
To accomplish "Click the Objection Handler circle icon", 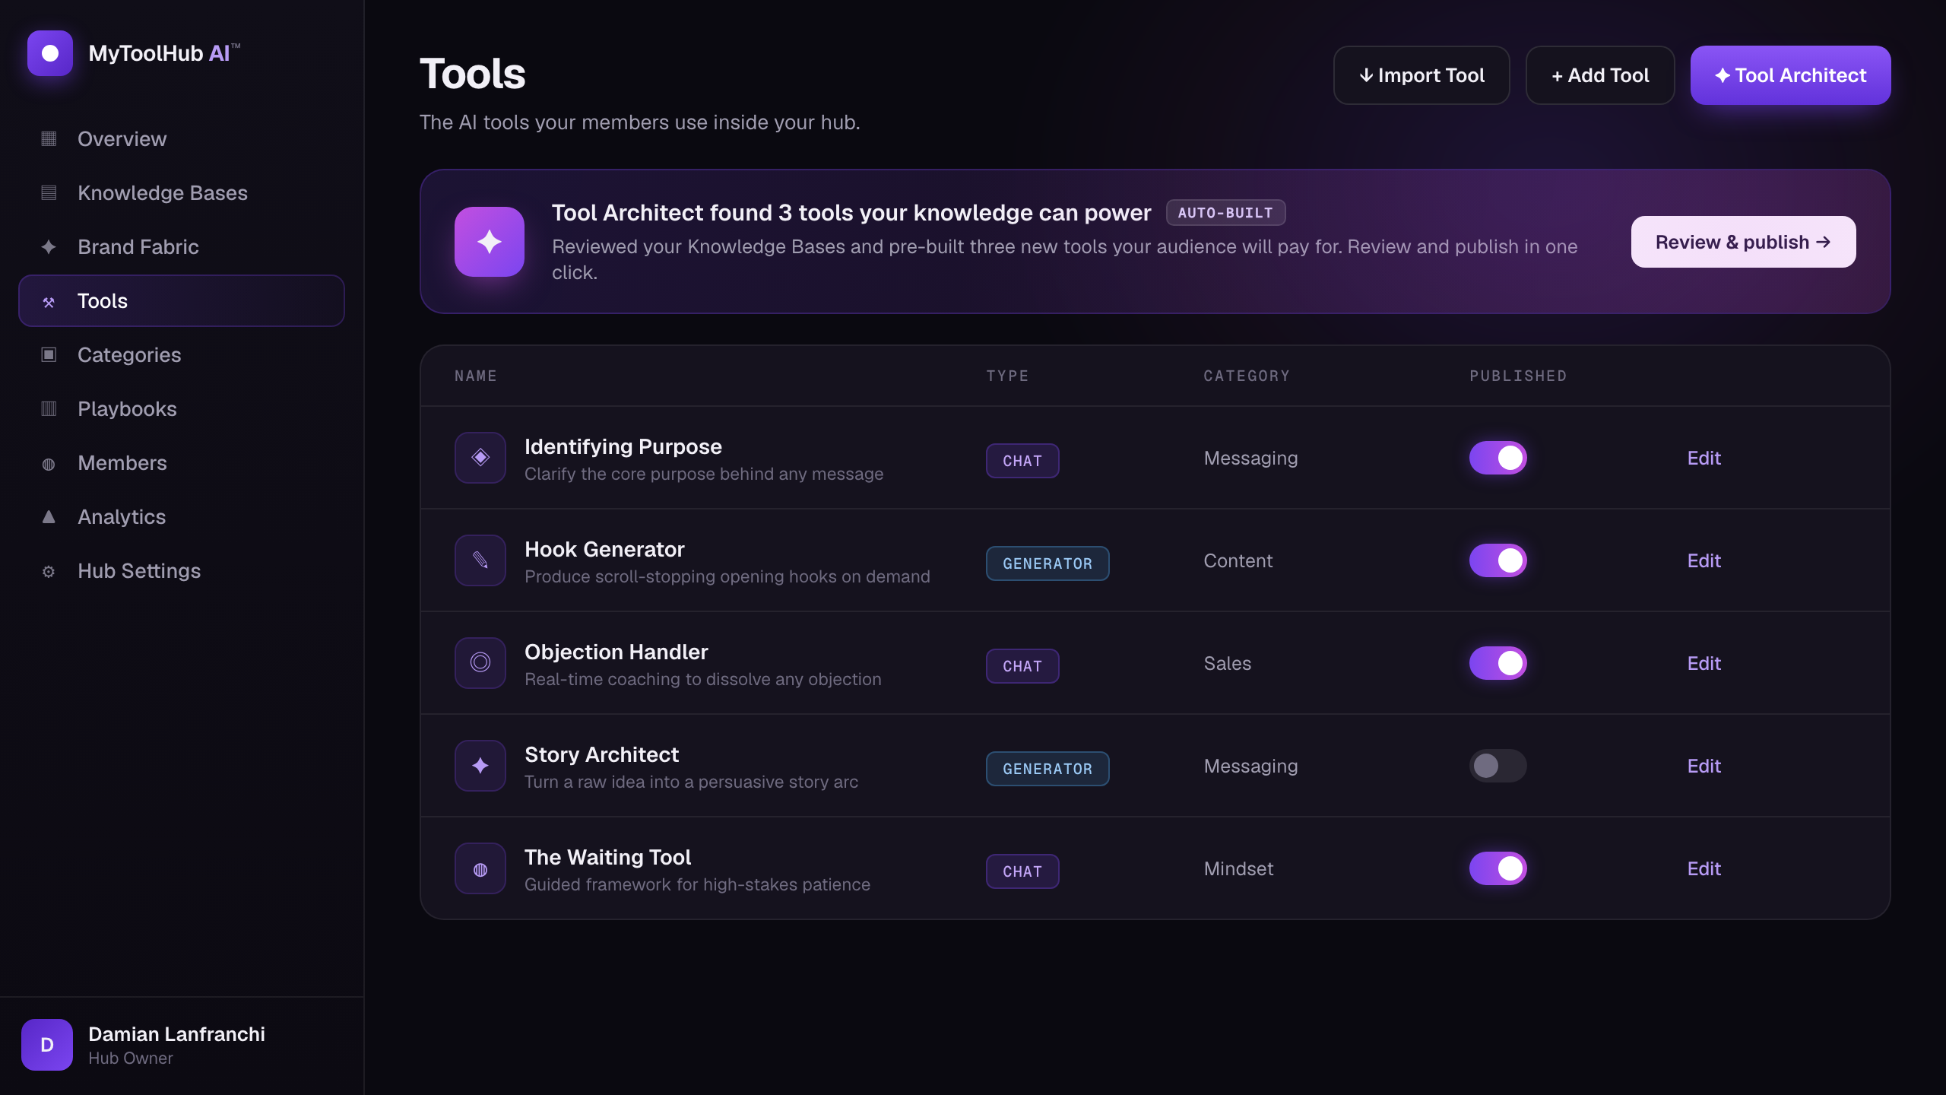I will pos(480,663).
